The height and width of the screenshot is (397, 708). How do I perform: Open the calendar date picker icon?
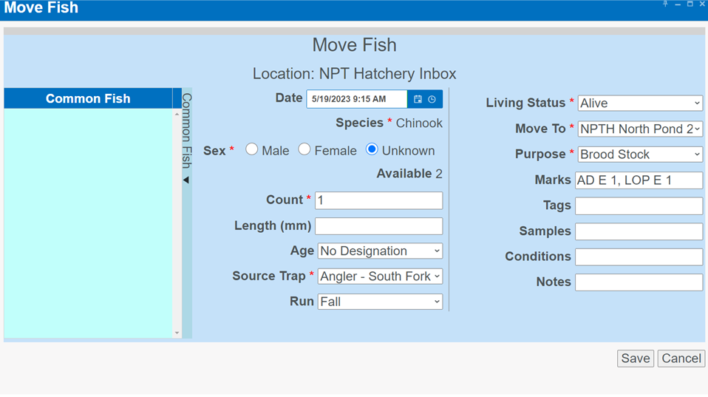tap(418, 99)
